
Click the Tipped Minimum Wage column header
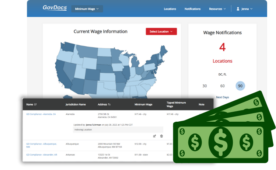176,104
